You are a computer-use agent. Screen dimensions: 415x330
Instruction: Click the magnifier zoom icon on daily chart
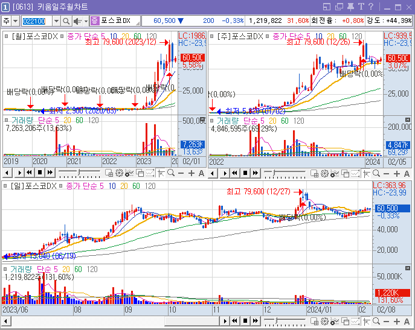point(376,321)
